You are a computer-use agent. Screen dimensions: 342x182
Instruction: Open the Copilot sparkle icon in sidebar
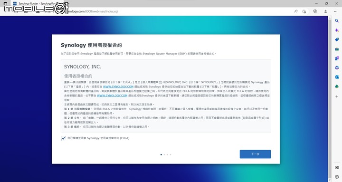337,30
